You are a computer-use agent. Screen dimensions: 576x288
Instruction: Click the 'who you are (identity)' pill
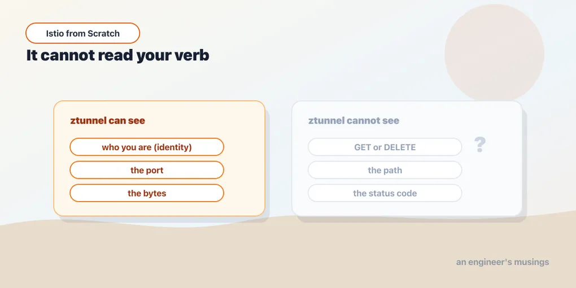pos(147,147)
